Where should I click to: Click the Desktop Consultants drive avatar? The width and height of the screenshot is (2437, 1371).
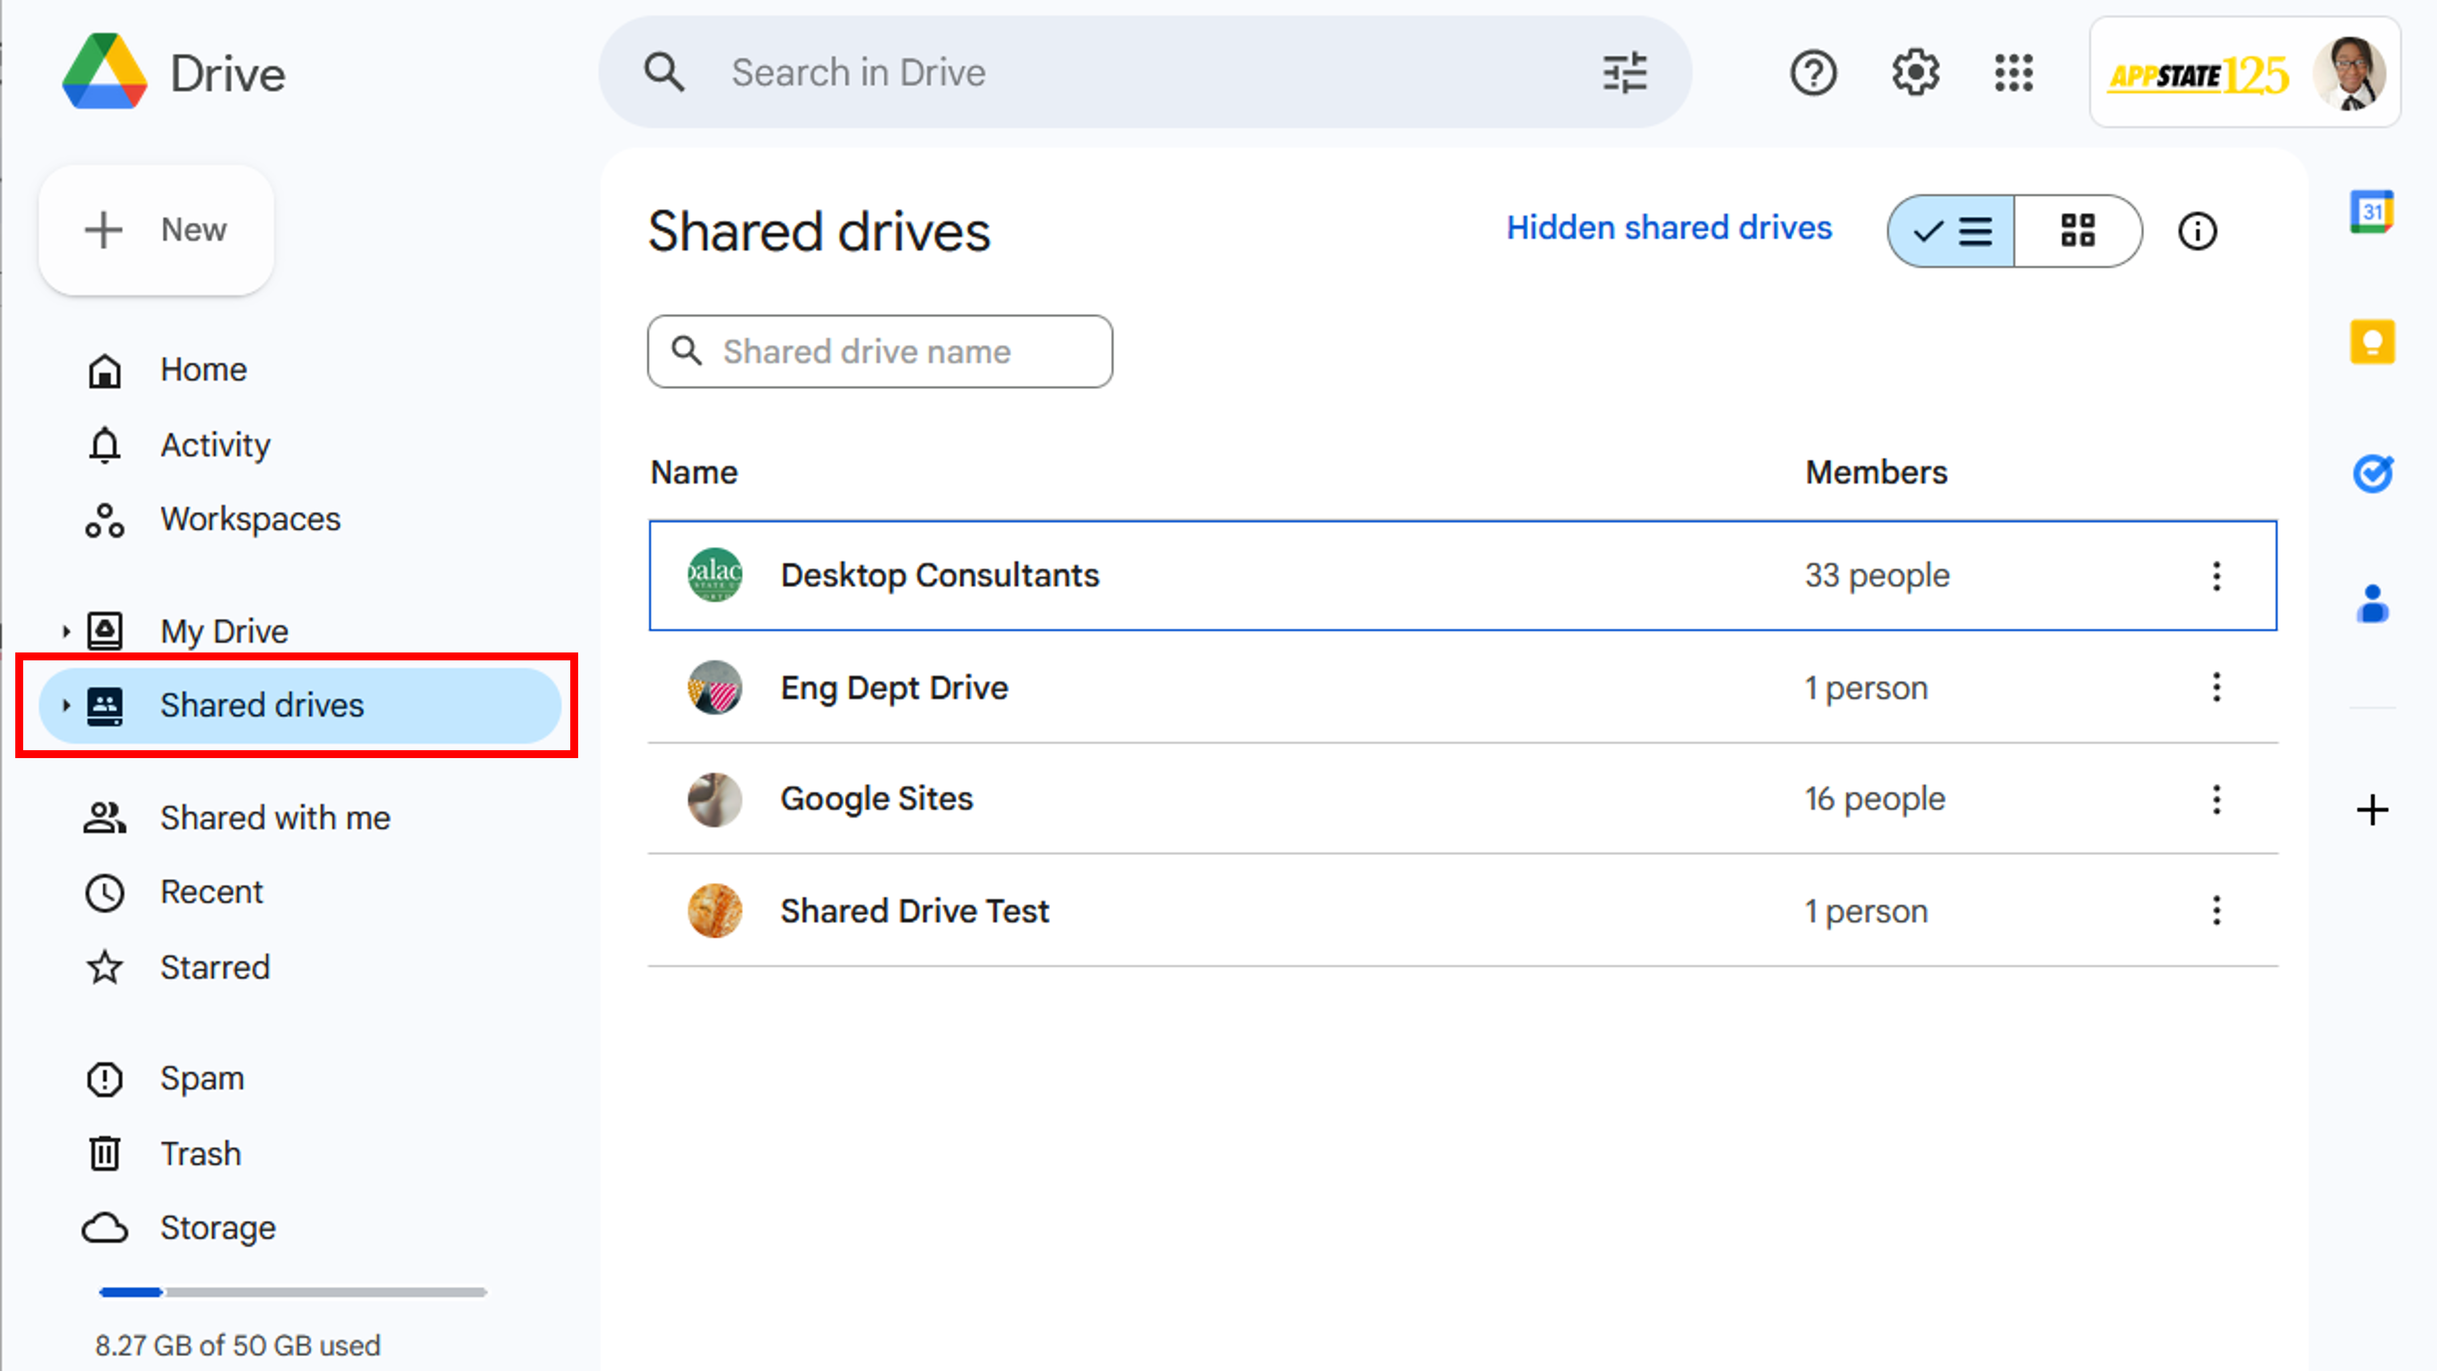[714, 575]
